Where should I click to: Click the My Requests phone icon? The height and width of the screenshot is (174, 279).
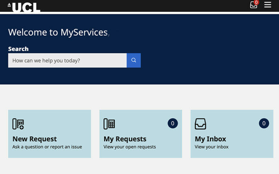[x=109, y=124]
